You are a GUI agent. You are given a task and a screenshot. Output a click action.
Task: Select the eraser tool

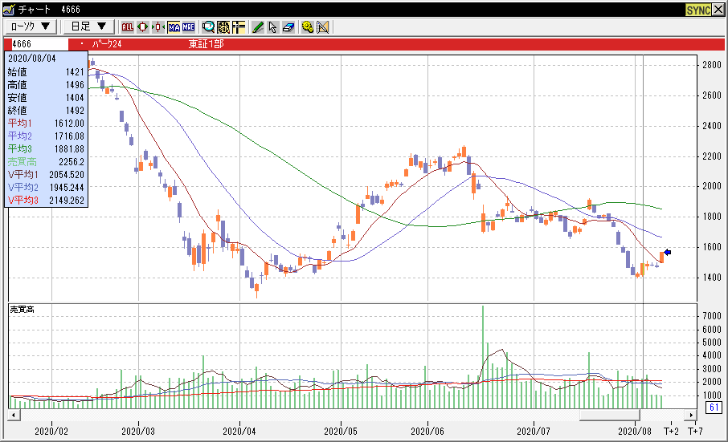coord(287,26)
